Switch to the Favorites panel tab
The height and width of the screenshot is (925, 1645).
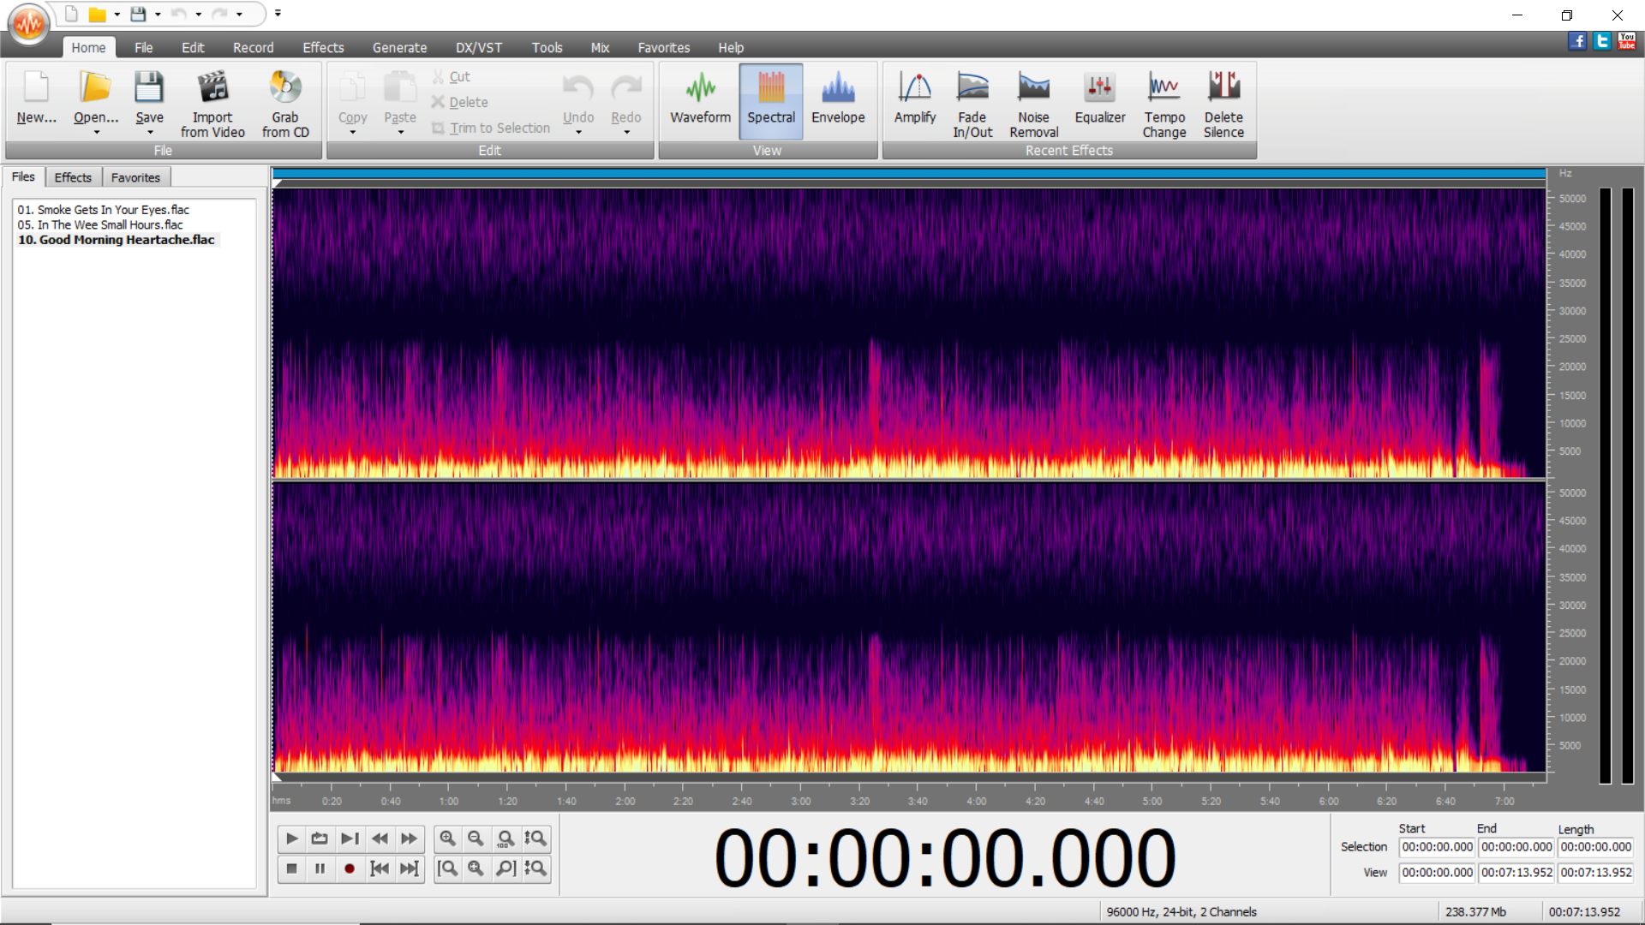(135, 177)
